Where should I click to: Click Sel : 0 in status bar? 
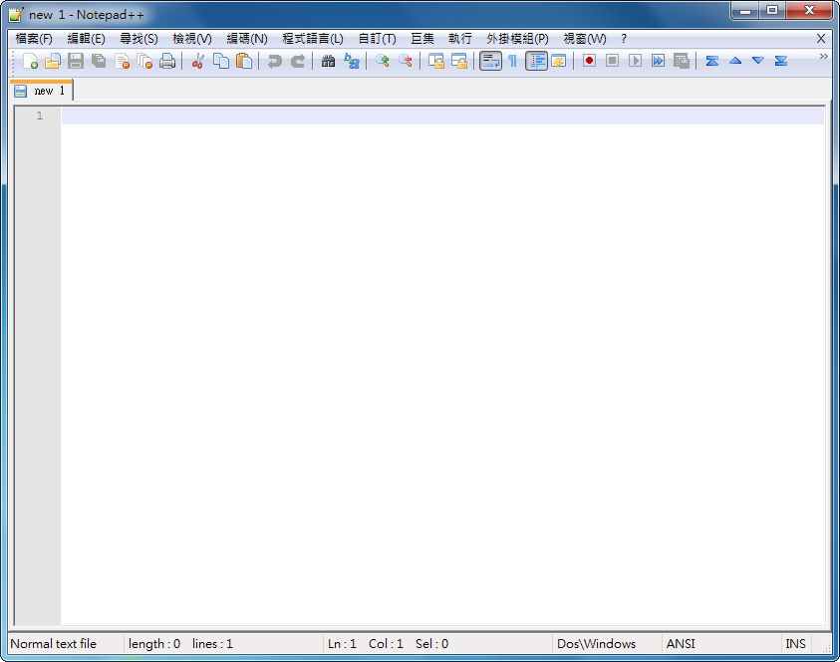click(431, 644)
